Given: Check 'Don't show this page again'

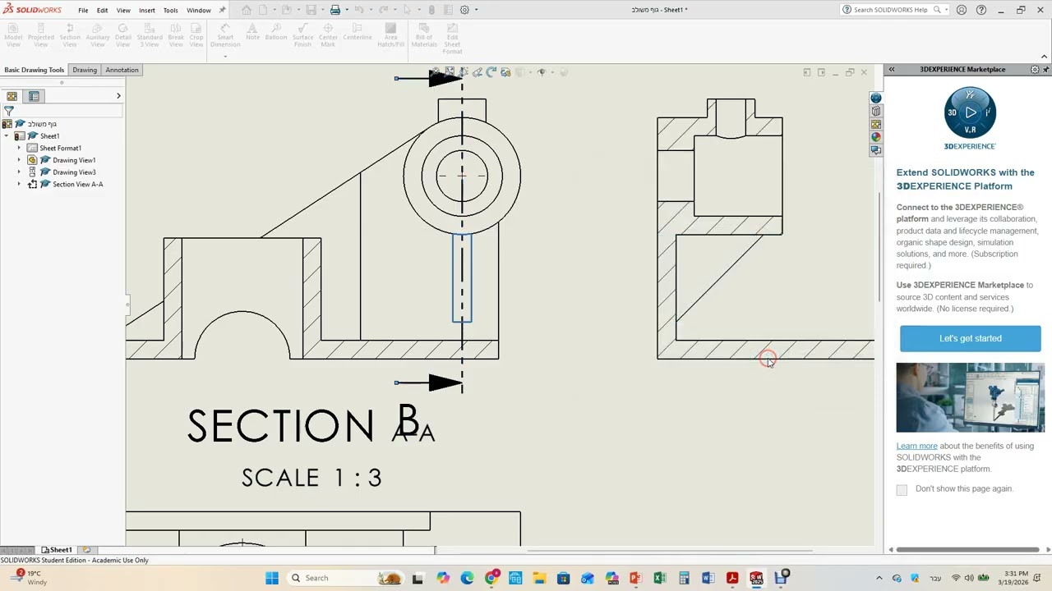Looking at the screenshot, I should tap(902, 489).
